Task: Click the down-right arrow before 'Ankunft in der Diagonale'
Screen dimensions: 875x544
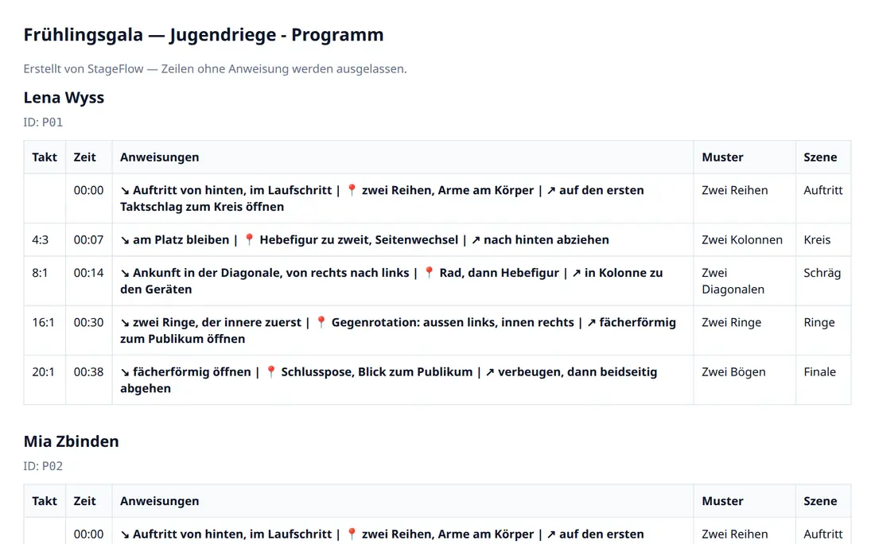Action: click(125, 273)
